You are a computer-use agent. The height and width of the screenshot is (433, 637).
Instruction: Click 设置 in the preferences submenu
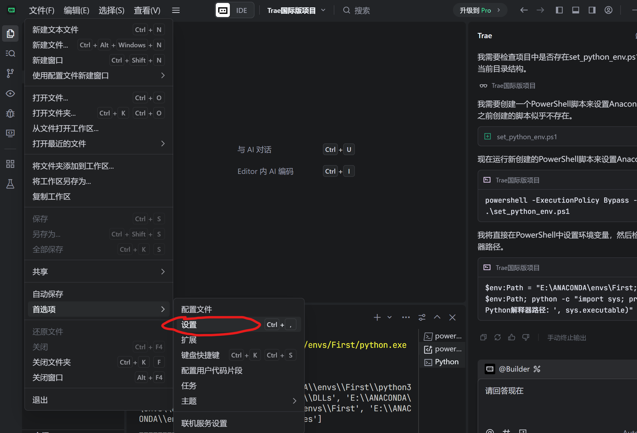pyautogui.click(x=189, y=325)
